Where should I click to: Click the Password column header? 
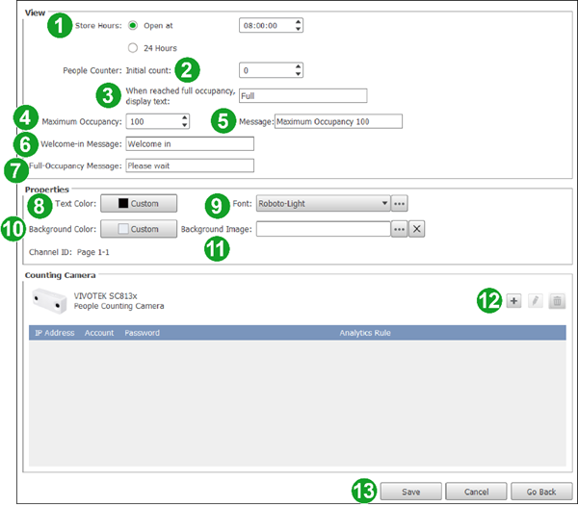coord(142,333)
